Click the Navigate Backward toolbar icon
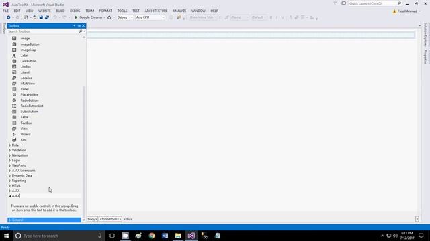430x241 pixels. pos(9,17)
